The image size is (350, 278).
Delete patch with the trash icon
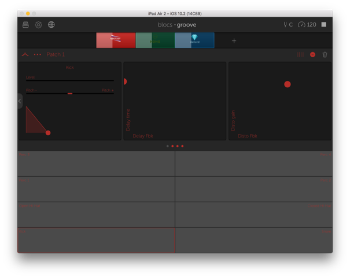(325, 55)
